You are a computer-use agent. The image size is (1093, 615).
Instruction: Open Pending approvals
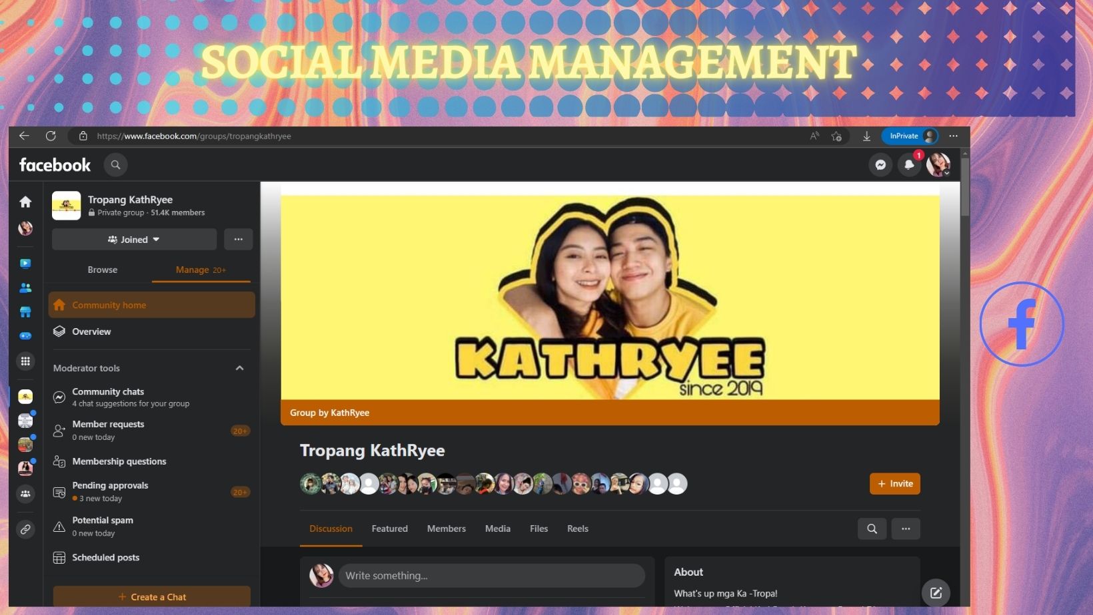click(x=152, y=492)
